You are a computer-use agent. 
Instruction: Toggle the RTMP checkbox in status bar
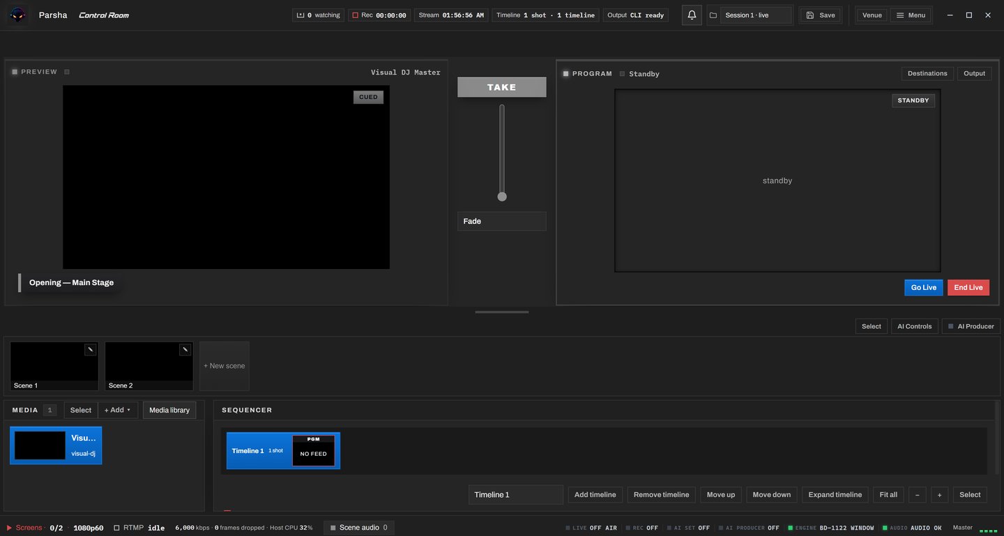point(117,528)
